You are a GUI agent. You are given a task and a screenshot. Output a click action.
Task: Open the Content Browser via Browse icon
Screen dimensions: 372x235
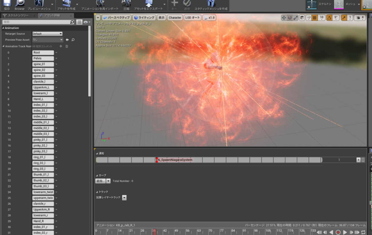click(x=19, y=4)
